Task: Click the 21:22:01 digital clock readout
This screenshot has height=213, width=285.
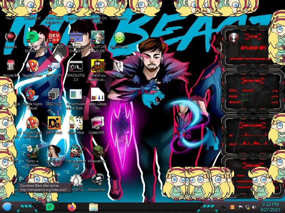Action: [x=253, y=48]
